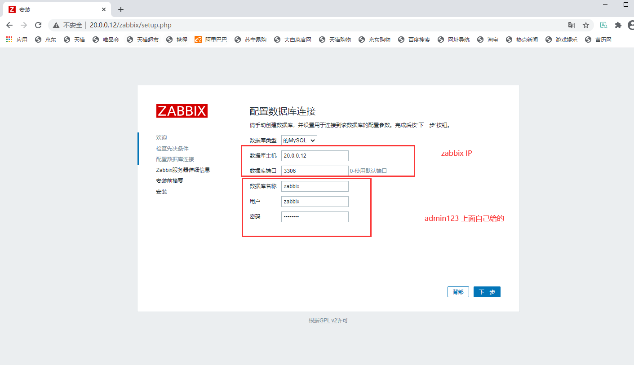This screenshot has width=634, height=365.
Task: Minimize the browser window
Action: tap(605, 4)
